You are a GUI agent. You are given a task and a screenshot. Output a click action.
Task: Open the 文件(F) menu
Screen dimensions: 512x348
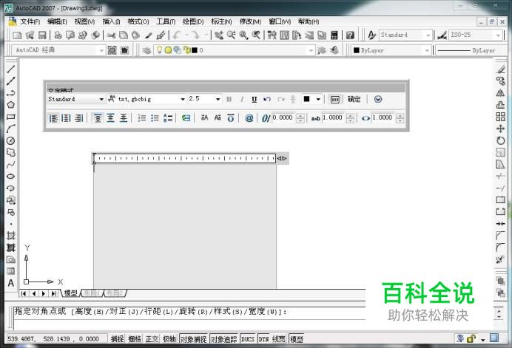pyautogui.click(x=30, y=21)
